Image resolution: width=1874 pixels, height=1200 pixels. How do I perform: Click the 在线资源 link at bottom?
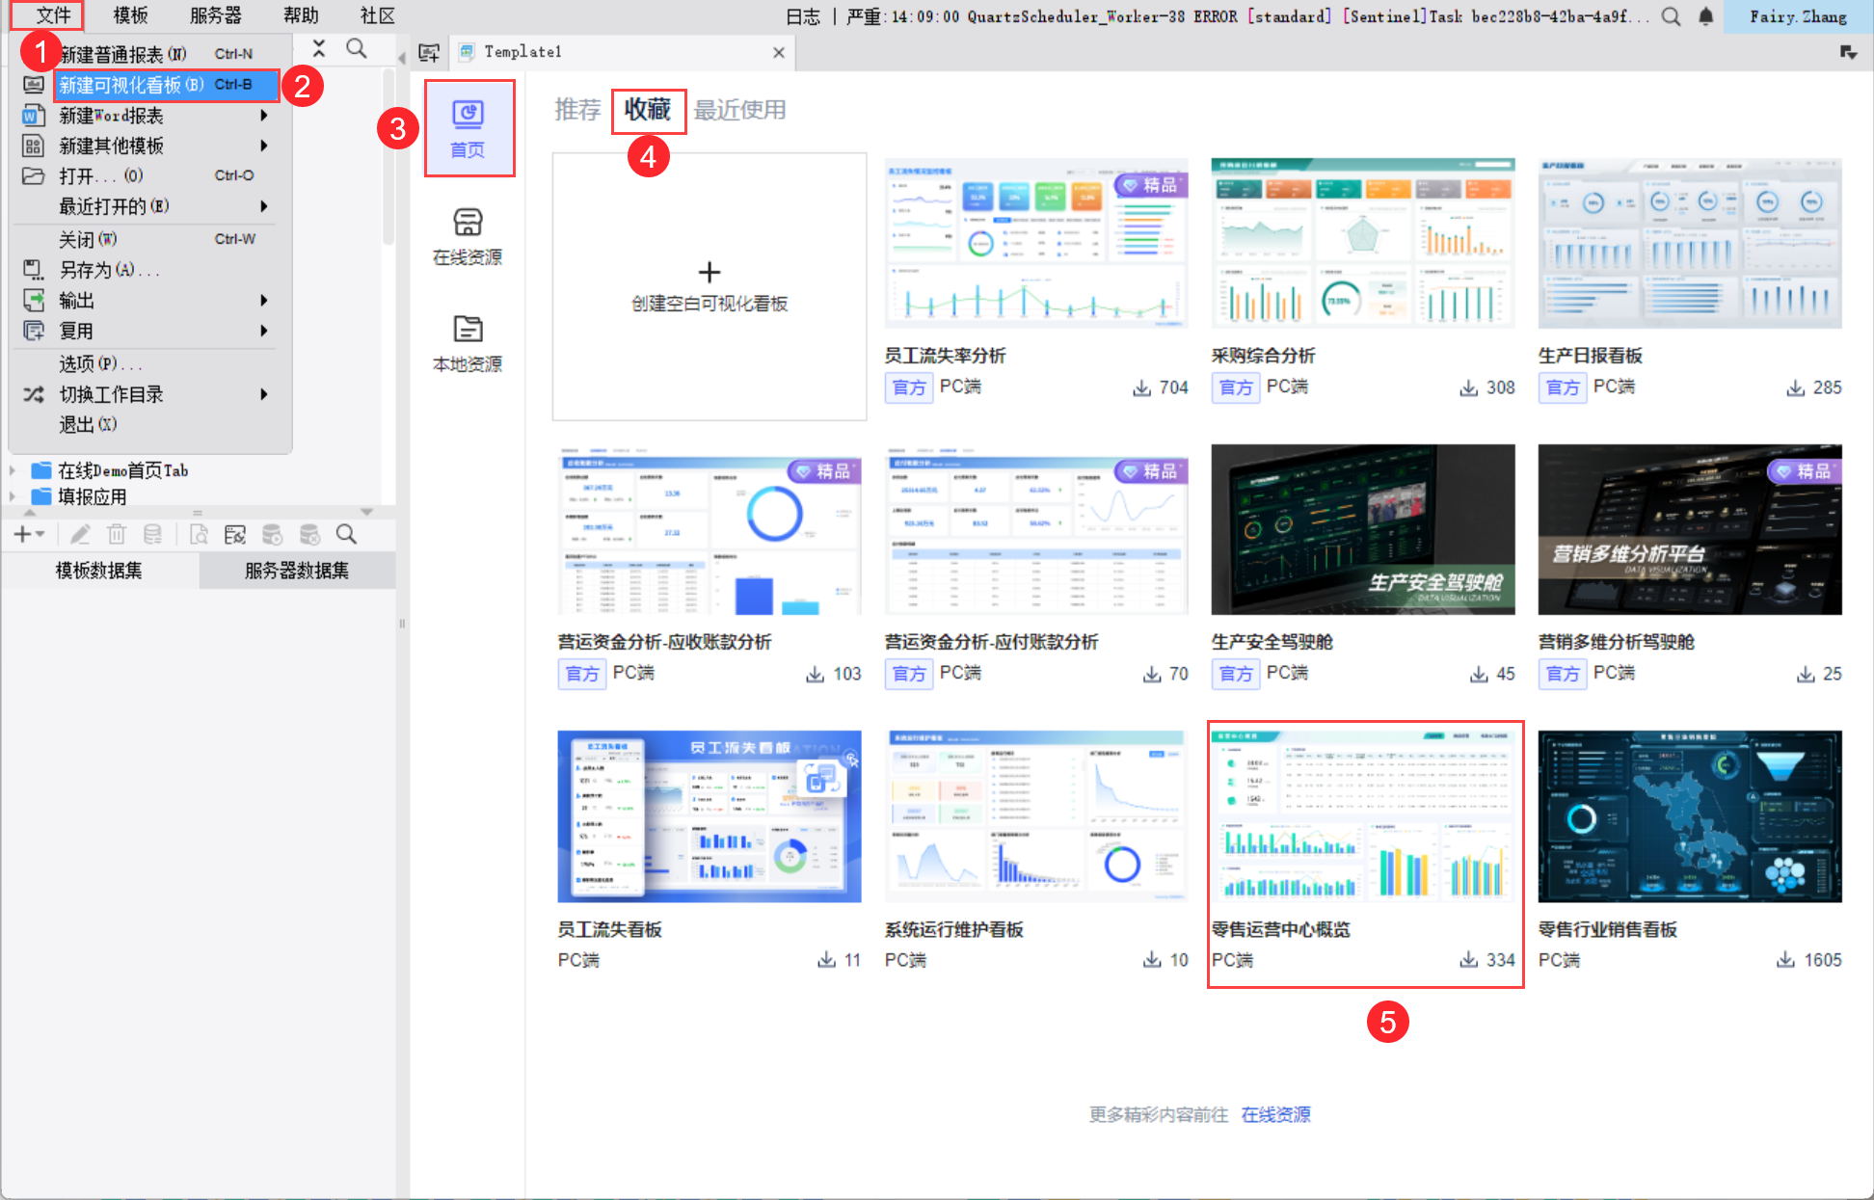point(1275,1114)
